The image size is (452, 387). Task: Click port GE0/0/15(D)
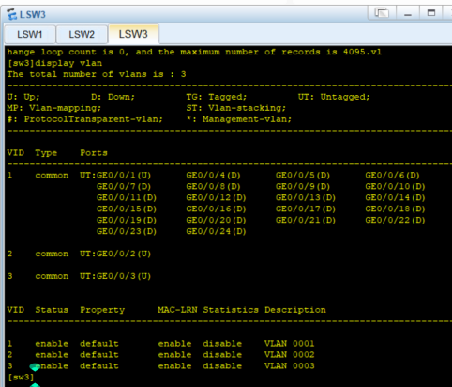(x=127, y=209)
